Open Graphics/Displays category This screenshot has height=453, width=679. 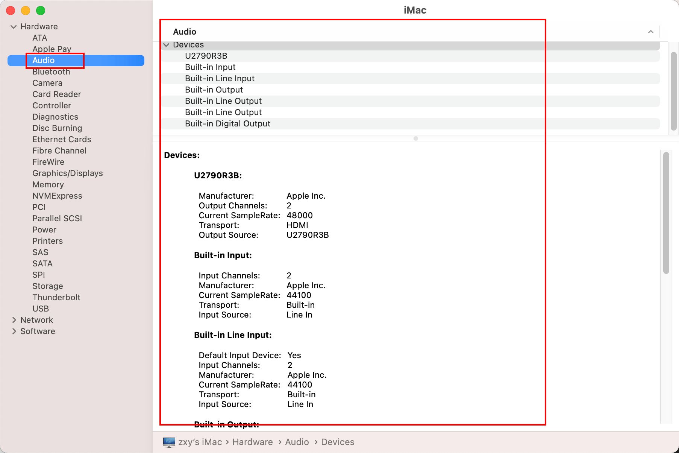[68, 173]
